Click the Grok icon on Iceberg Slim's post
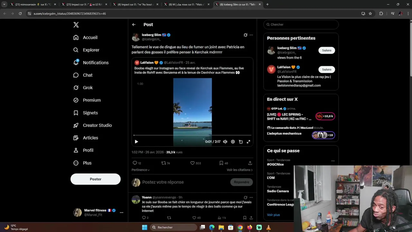 (x=245, y=35)
